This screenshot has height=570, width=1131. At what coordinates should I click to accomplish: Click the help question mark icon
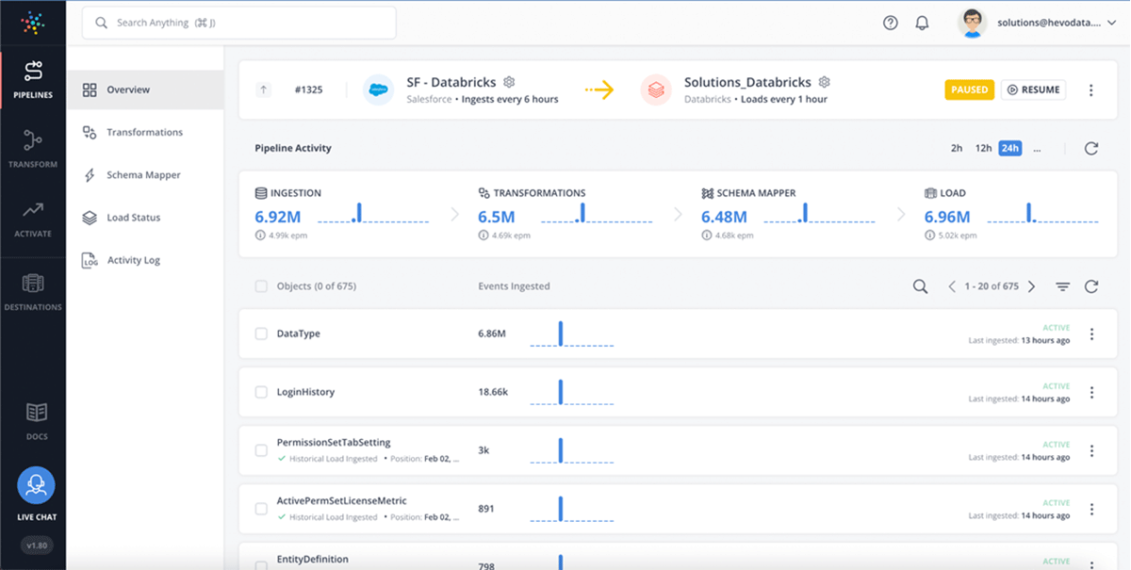(890, 24)
